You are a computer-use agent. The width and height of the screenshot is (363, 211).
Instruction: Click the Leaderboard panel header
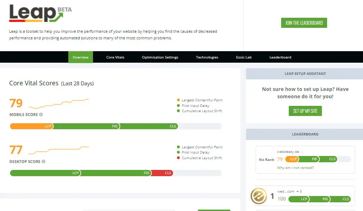[305, 134]
